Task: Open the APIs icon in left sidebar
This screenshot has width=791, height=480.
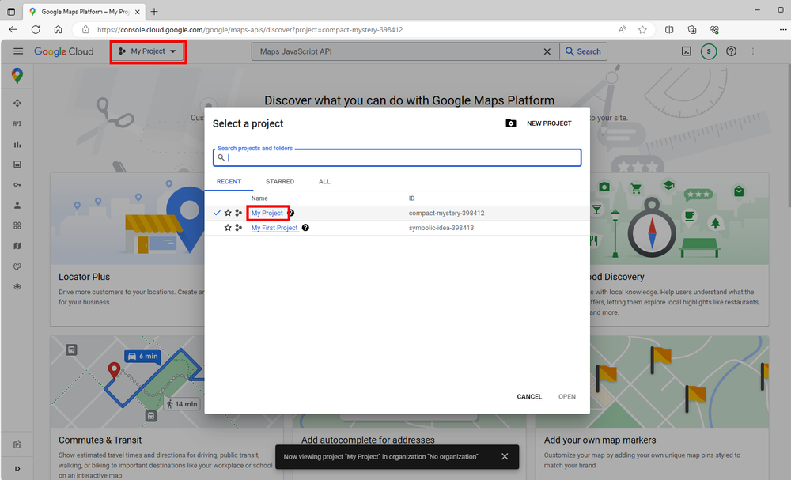Action: click(x=17, y=123)
